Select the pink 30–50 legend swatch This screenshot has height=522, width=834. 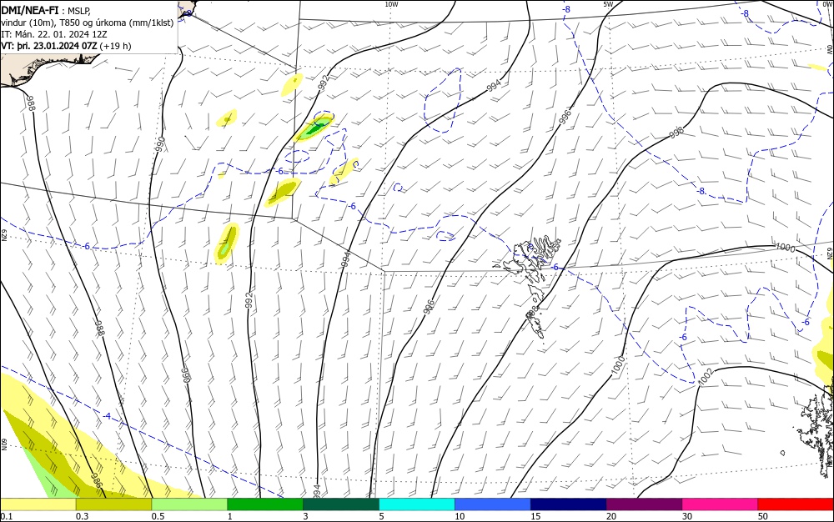(720, 504)
